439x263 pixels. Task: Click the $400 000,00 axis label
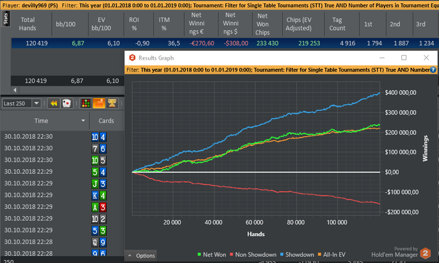point(400,93)
